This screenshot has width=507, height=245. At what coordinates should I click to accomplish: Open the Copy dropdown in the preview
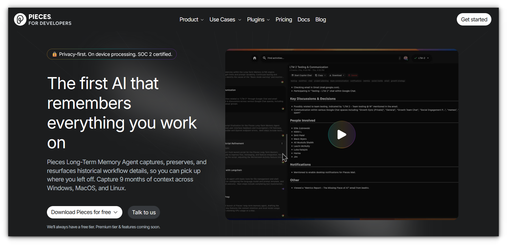click(x=320, y=75)
